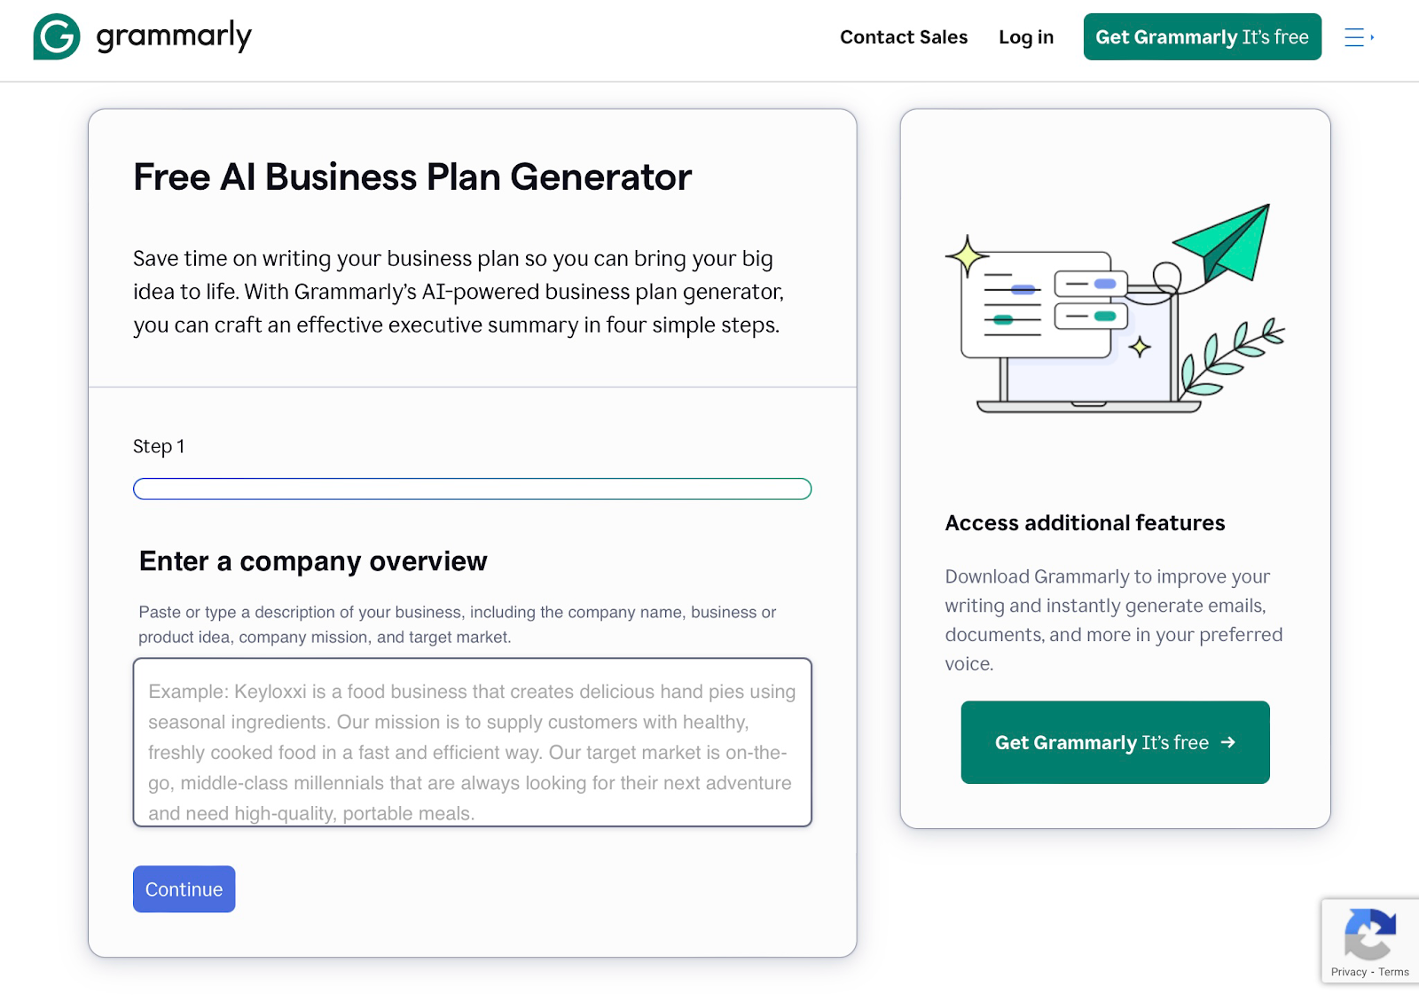Click the Free AI Business Plan Generator heading
The width and height of the screenshot is (1419, 1002).
(412, 177)
